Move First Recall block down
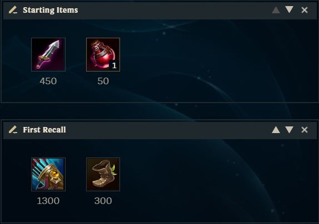Image resolution: width=319 pixels, height=224 pixels. coord(289,130)
